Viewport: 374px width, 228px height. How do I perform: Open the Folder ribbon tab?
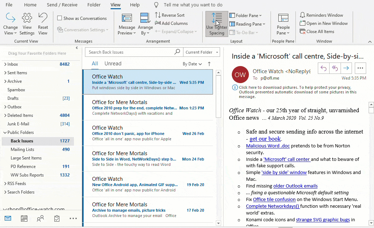[x=94, y=5]
